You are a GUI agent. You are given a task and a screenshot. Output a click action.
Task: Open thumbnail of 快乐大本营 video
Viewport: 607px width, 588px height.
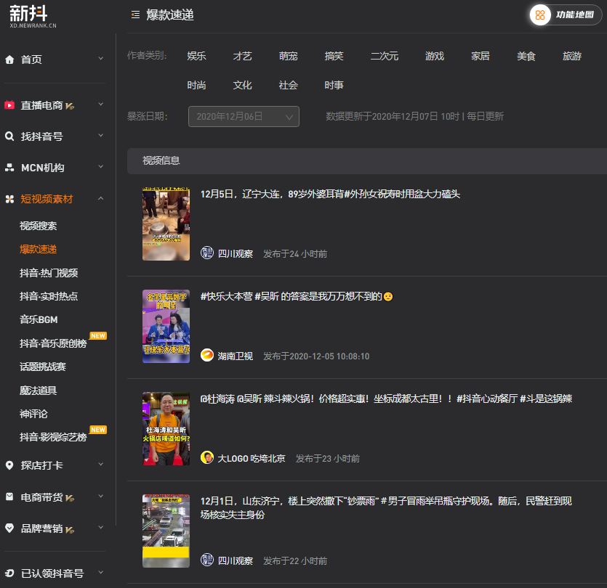coord(166,326)
